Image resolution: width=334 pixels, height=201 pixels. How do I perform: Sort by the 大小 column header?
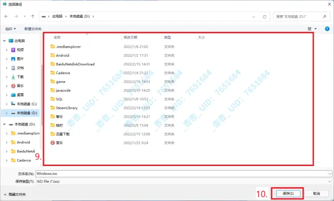tap(201, 37)
